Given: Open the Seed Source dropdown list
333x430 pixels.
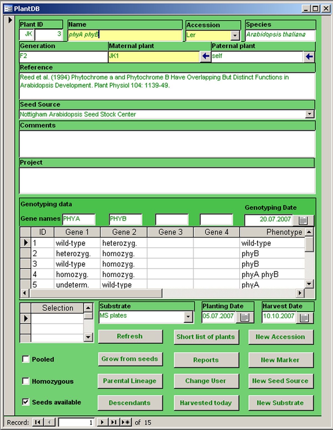Looking at the screenshot, I should pyautogui.click(x=309, y=114).
